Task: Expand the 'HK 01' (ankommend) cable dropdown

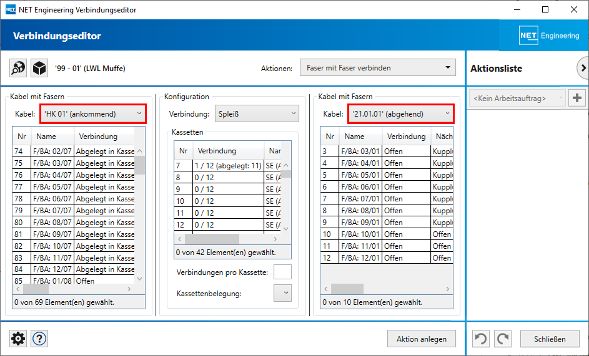Action: 93,114
